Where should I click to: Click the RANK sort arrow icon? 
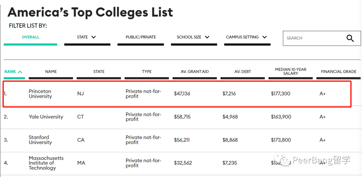(20, 72)
